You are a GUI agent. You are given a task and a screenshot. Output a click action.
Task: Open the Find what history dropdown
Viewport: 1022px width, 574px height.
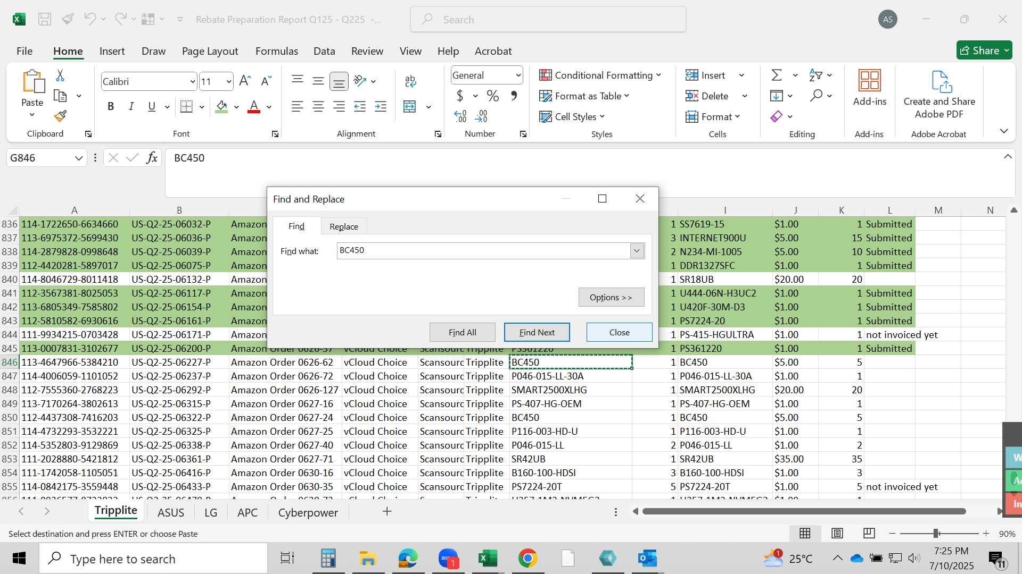[x=637, y=251]
